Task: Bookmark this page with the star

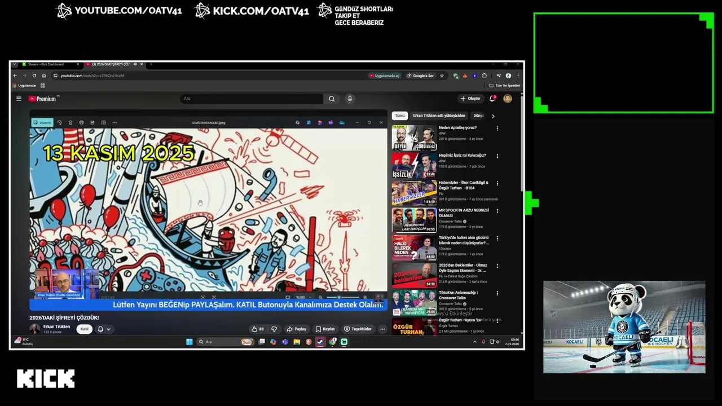Action: coord(442,76)
